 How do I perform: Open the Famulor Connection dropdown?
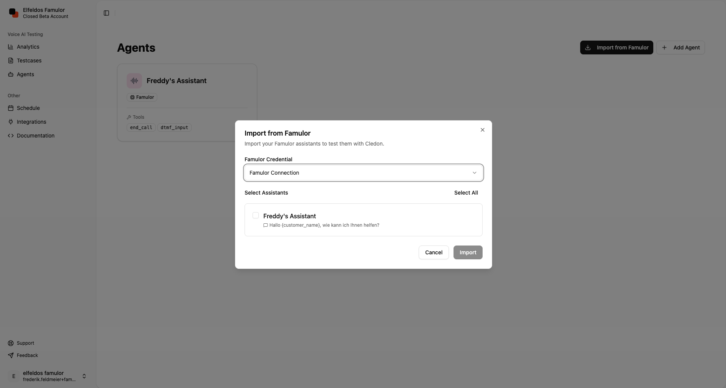(363, 173)
